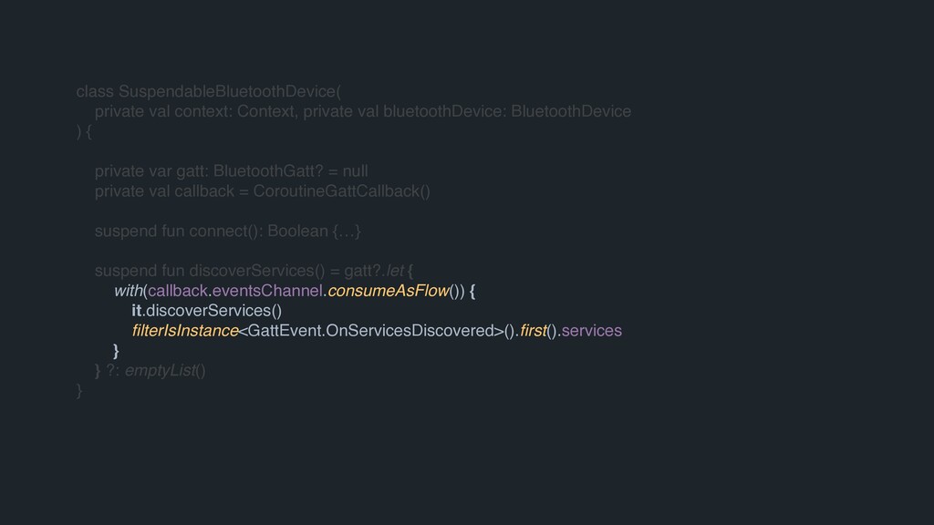The height and width of the screenshot is (525, 934).
Task: Click the bold closing brace of with block
Action: pos(116,351)
